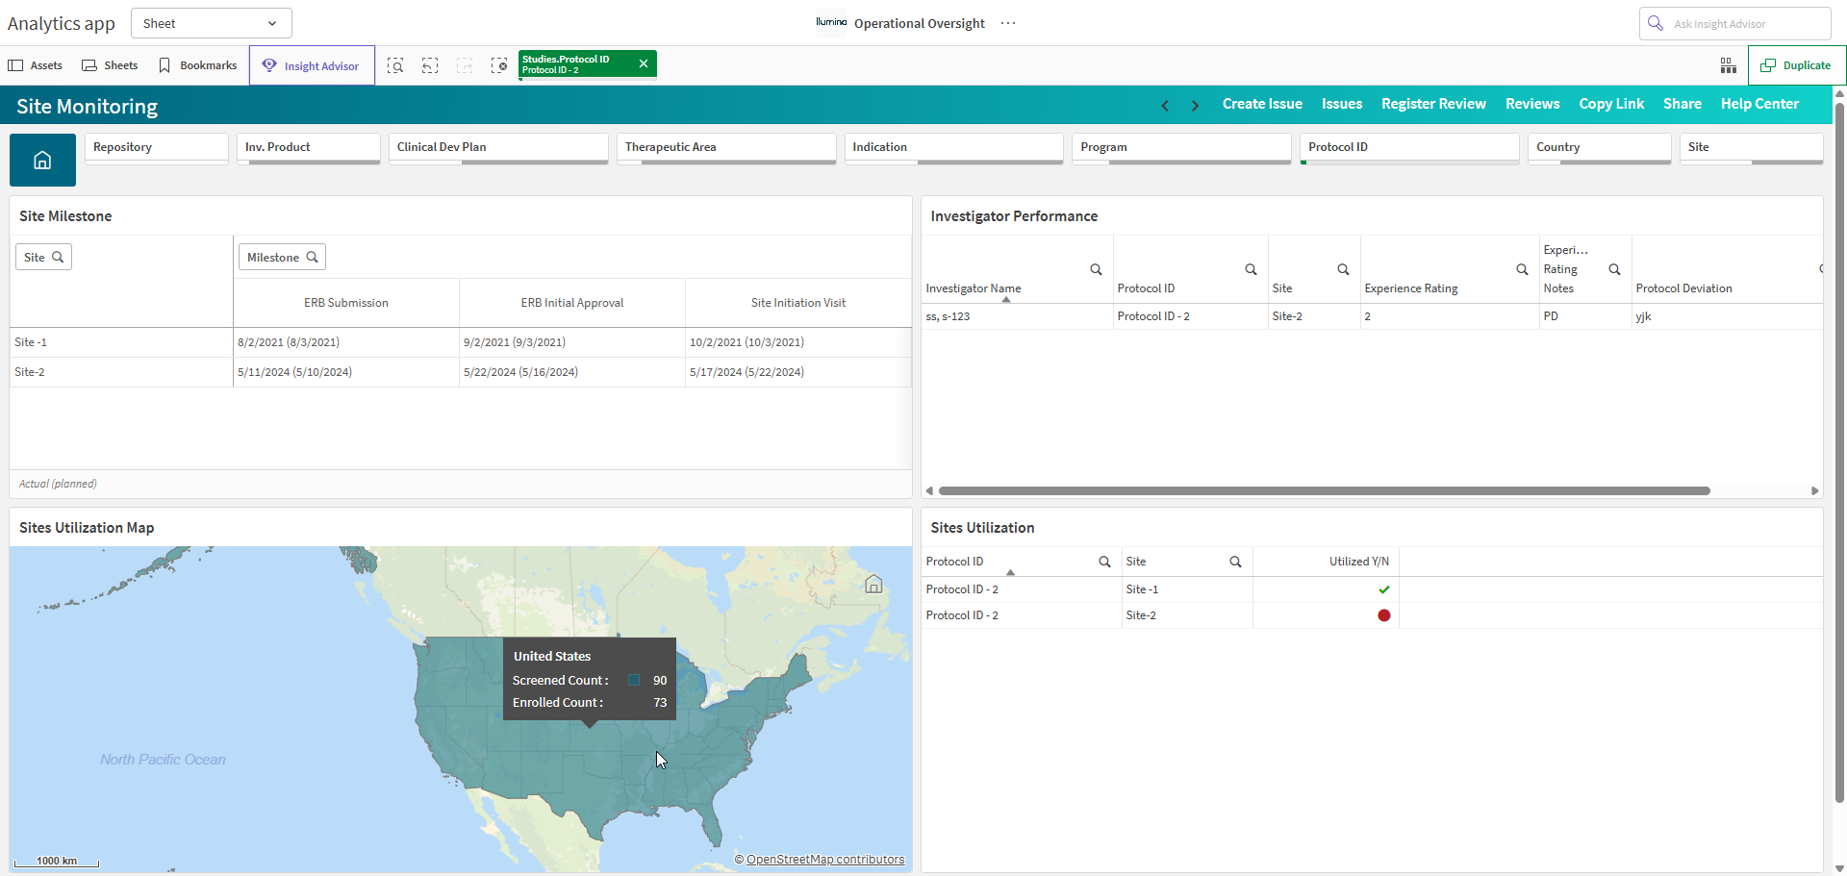Select investigator ss, s-123 cell

tap(1017, 316)
